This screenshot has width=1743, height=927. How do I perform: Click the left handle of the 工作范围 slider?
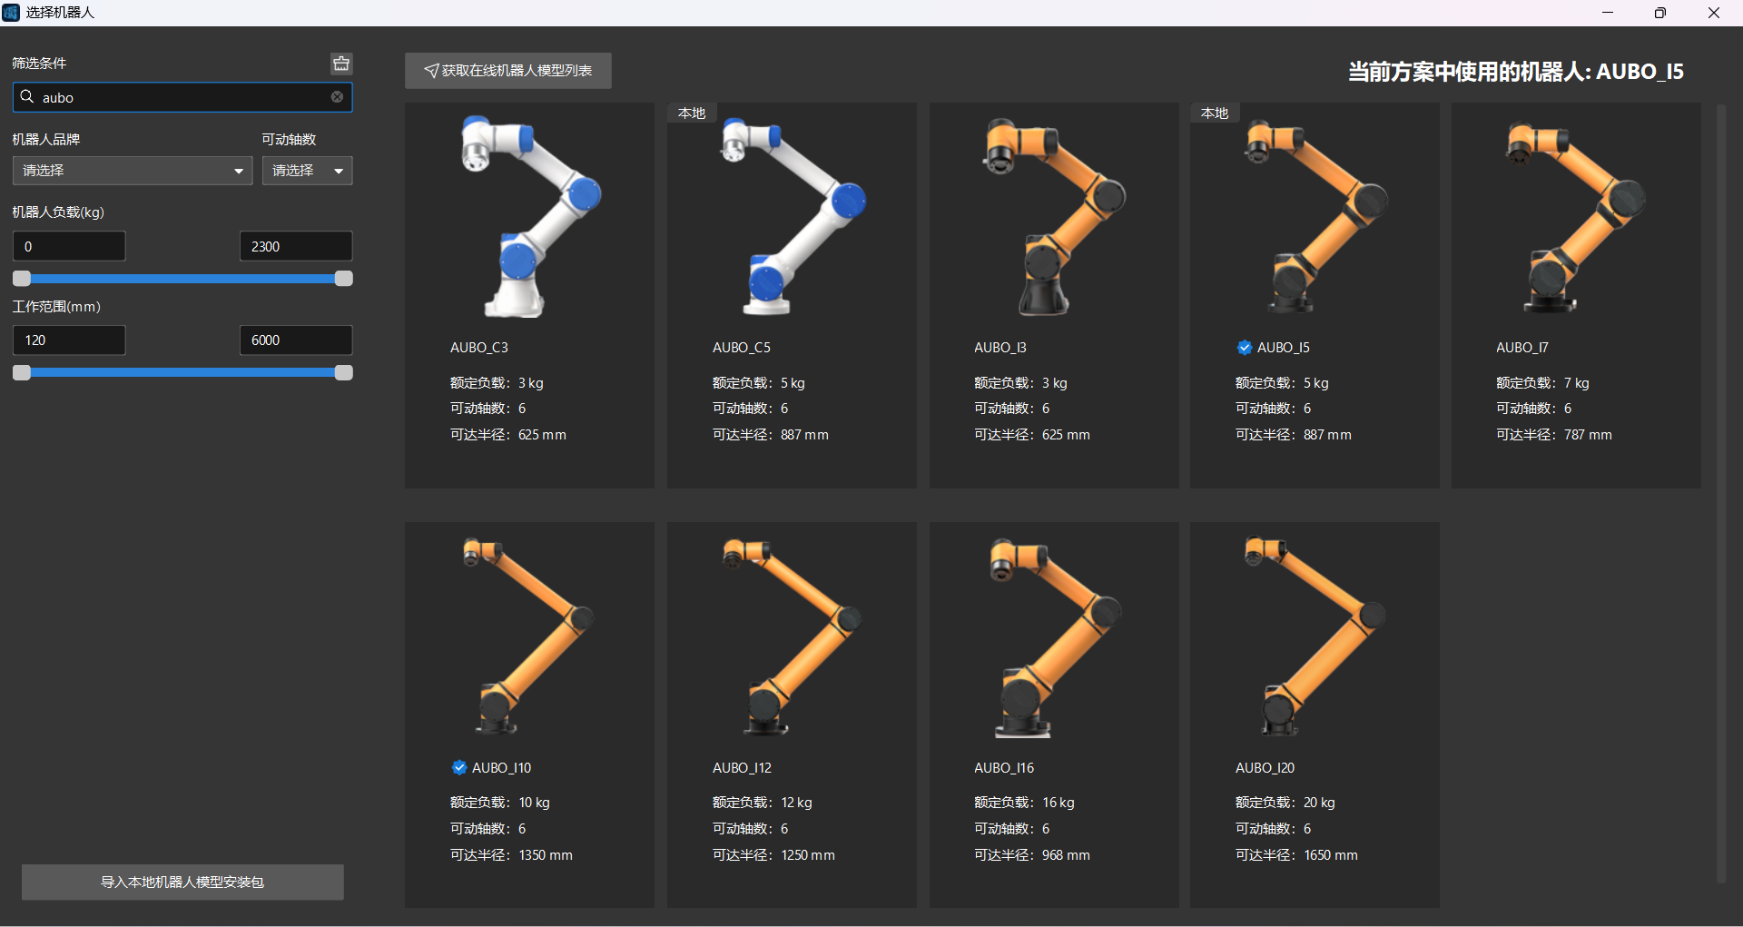[22, 372]
